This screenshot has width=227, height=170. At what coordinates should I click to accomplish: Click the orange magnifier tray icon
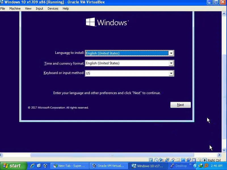click(x=206, y=166)
